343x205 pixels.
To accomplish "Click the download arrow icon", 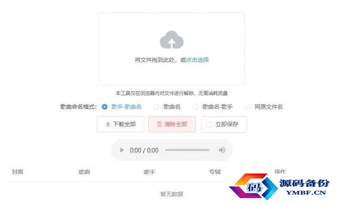I will (108, 124).
